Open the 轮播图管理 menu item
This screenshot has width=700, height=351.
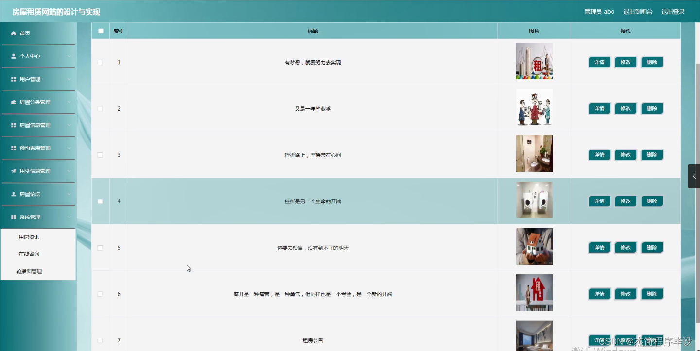coord(29,271)
